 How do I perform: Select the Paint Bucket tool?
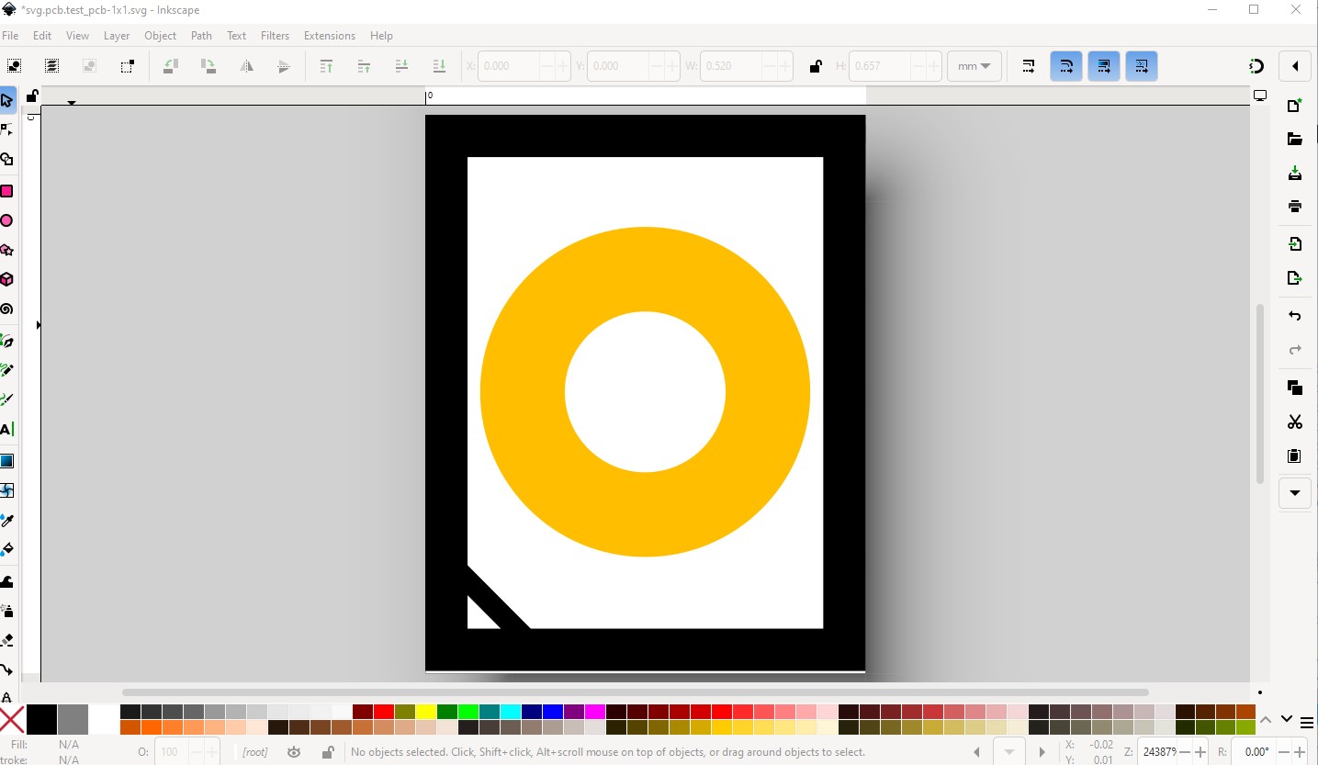pos(6,549)
